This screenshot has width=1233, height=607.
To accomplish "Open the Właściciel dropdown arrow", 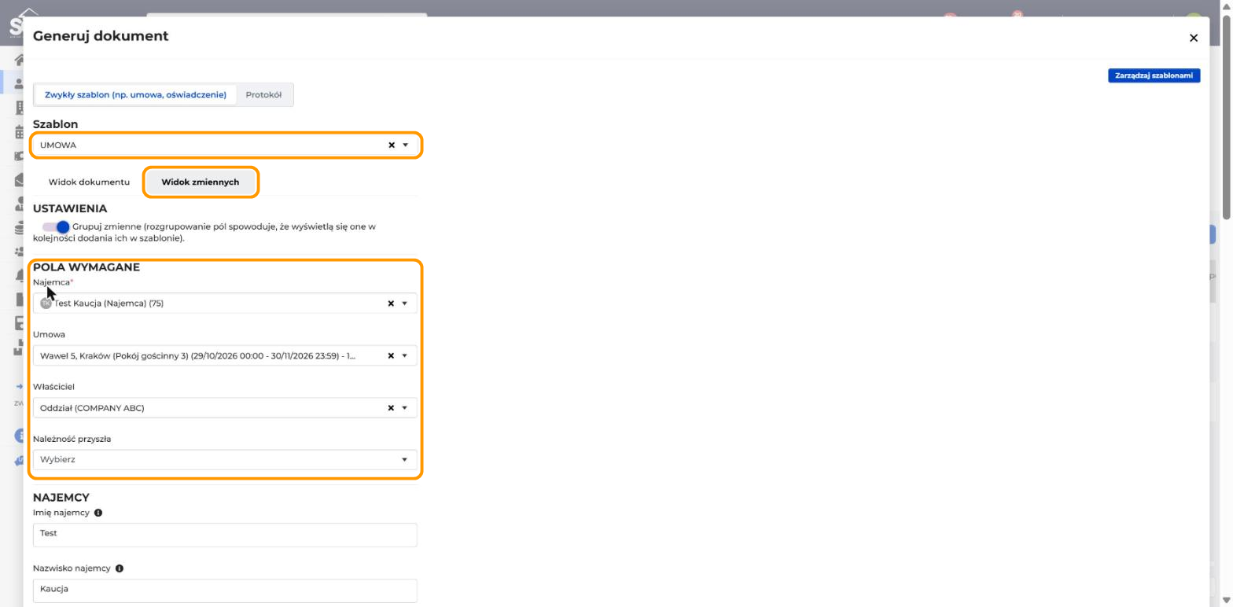I will pos(405,408).
